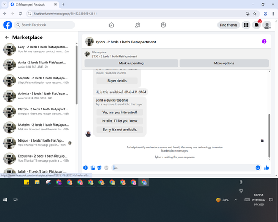The width and height of the screenshot is (278, 222).
Task: Open File Explorer taskbar icon
Action: [37, 183]
